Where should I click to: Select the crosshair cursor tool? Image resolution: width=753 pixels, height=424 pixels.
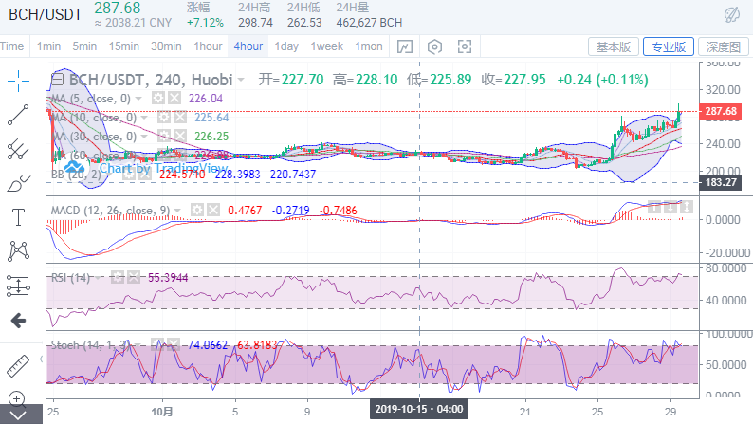18,81
